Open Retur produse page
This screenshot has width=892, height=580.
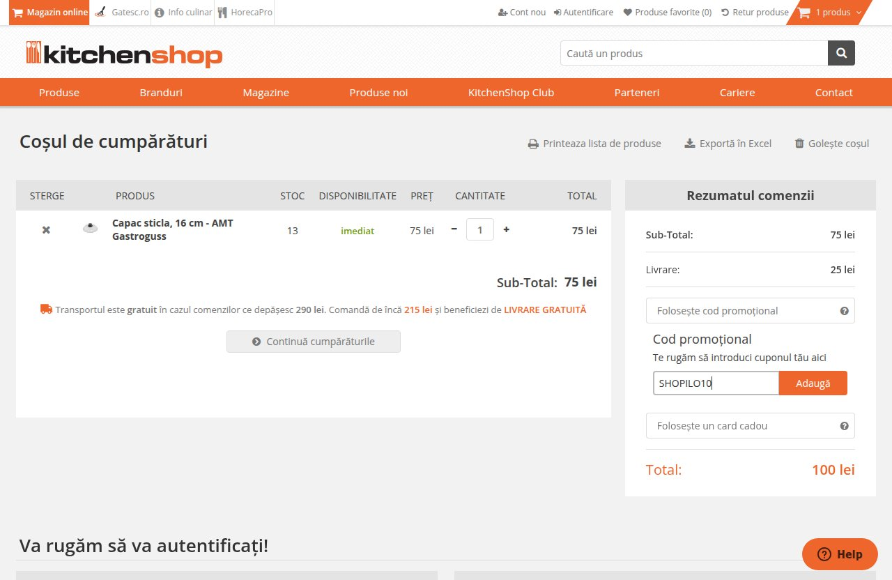coord(755,13)
